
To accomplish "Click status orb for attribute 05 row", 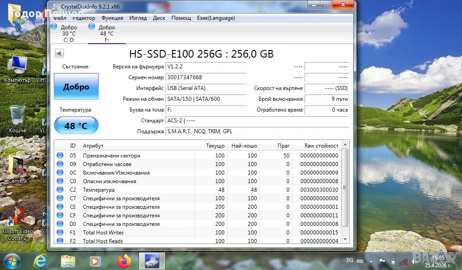I will (60, 156).
